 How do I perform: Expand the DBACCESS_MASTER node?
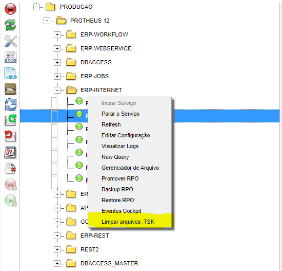coord(57,264)
